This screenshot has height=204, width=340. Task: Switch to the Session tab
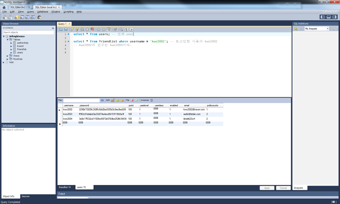[x=26, y=196]
